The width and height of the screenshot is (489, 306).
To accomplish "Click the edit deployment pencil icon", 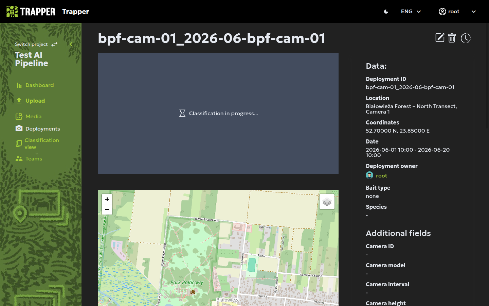I will tap(440, 38).
